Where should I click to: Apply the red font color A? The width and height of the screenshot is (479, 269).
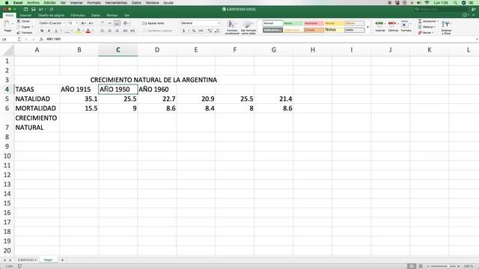coord(88,31)
